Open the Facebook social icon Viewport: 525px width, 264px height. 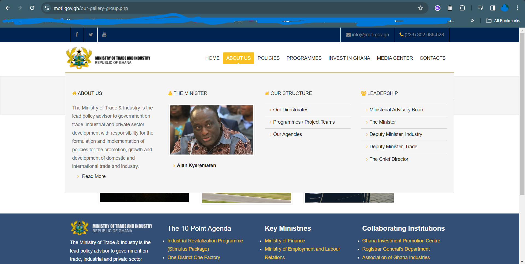click(77, 35)
